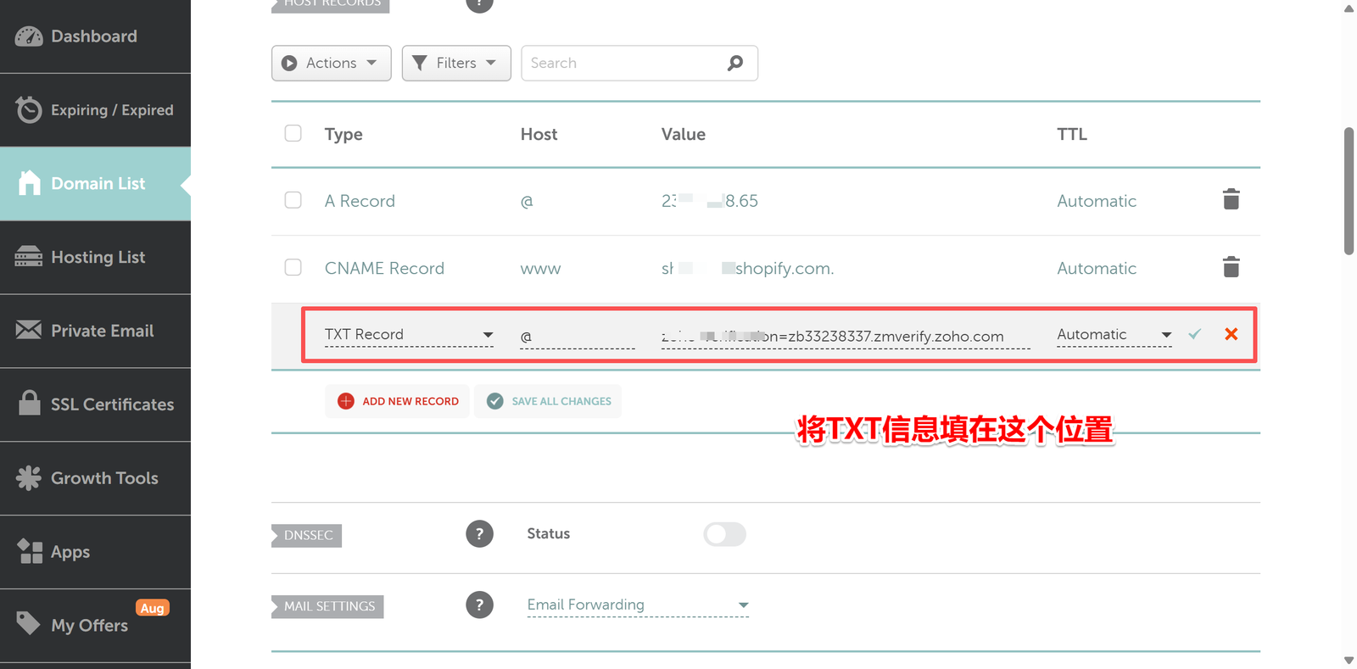
Task: Click the vertical page scrollbar thumb
Action: pyautogui.click(x=1349, y=191)
